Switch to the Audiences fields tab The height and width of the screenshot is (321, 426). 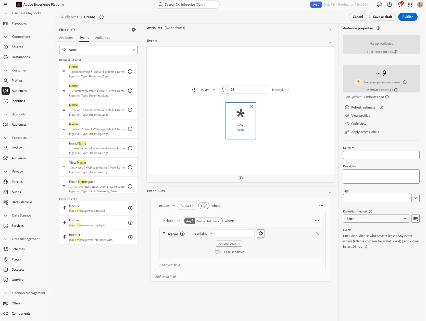(x=103, y=38)
